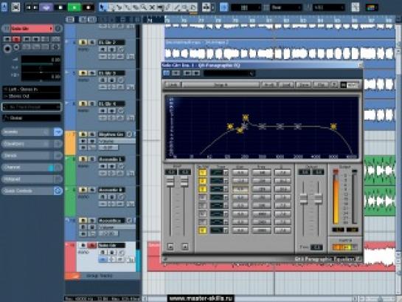Click the Group Tracks folder row
Viewport: 402px width, 302px height.
click(103, 276)
